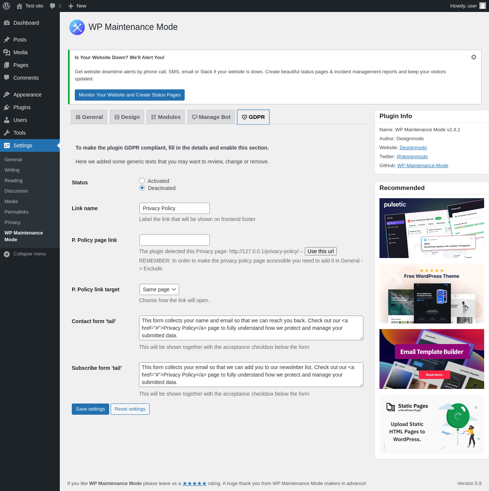The width and height of the screenshot is (489, 491).
Task: Open the comments bubble icon in admin bar
Action: pos(52,6)
